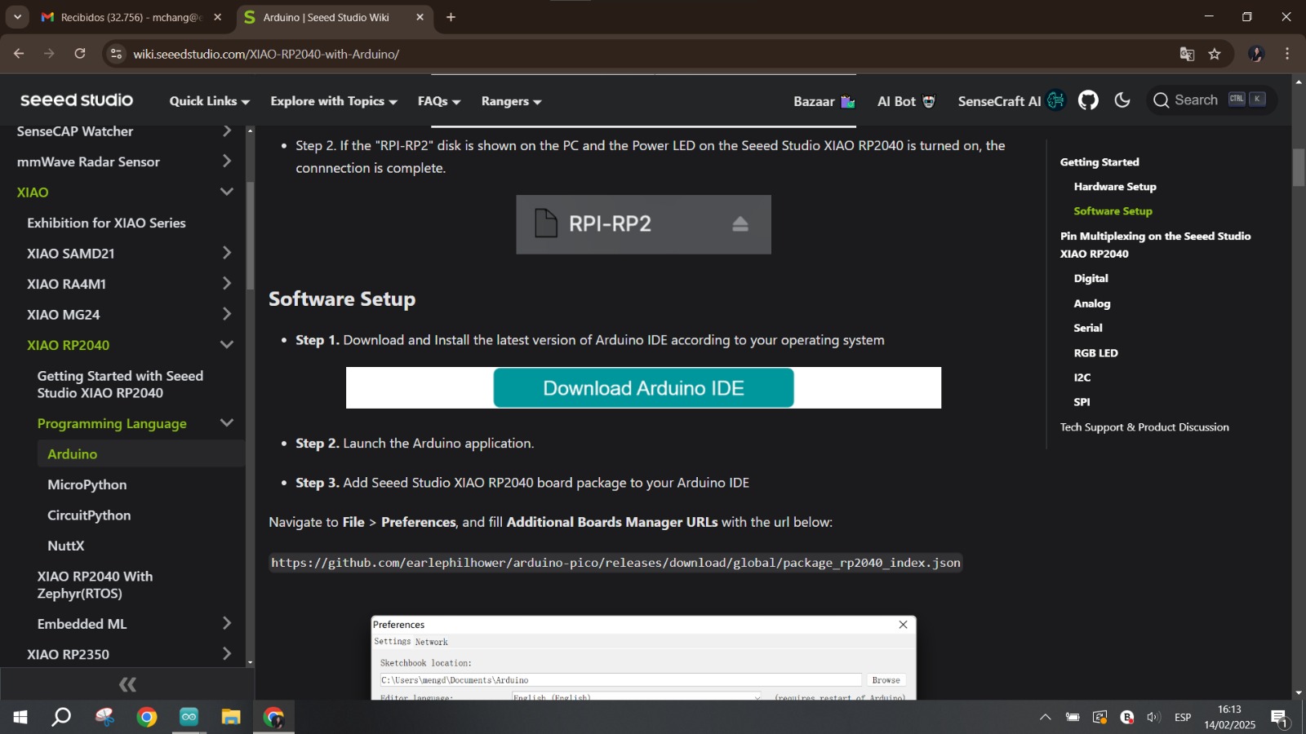
Task: Open Getting Started with Seeed Studio XIAO RP2040
Action: tap(120, 384)
